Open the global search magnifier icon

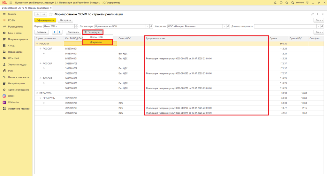(292, 3)
